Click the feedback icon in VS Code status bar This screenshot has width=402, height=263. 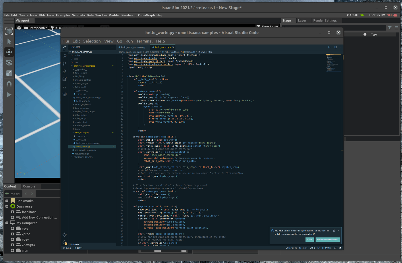click(x=335, y=248)
